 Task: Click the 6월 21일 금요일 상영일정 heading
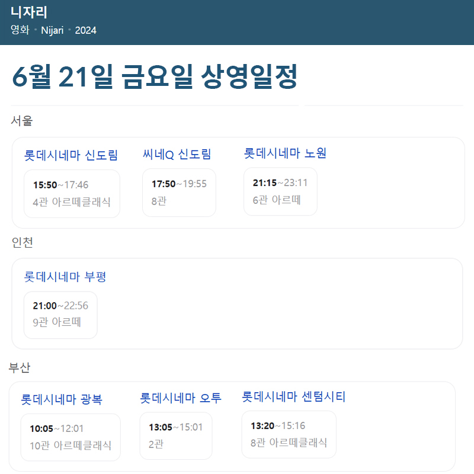tap(155, 76)
